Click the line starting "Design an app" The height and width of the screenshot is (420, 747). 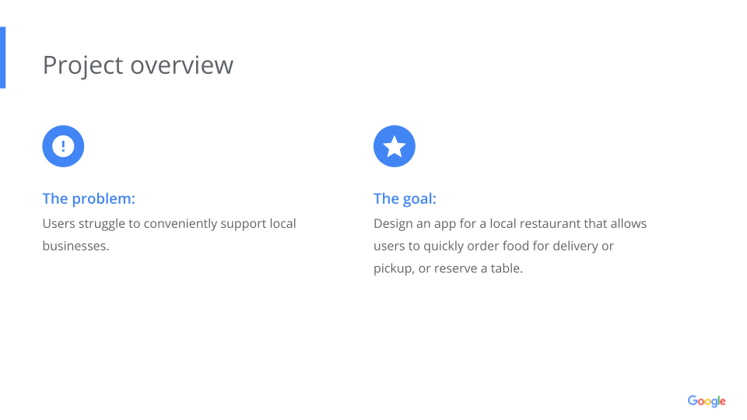(x=510, y=224)
